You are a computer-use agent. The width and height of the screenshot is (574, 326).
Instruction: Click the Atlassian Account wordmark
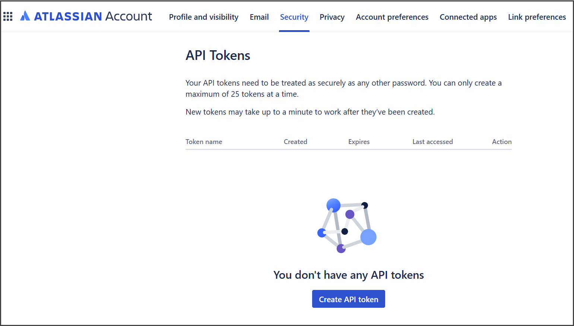point(93,16)
